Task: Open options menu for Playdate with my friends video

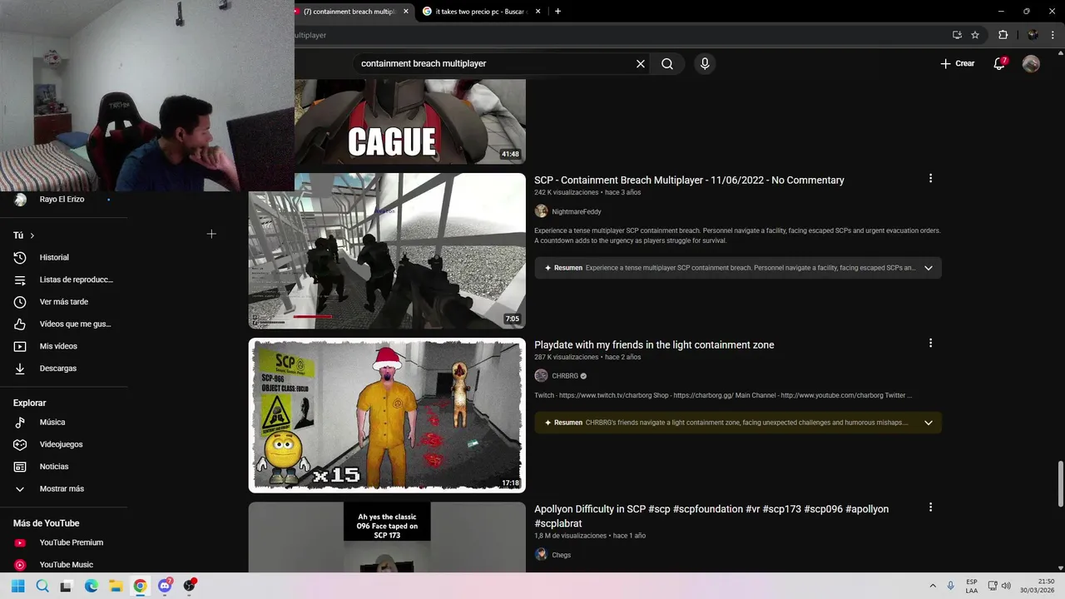Action: click(x=930, y=343)
